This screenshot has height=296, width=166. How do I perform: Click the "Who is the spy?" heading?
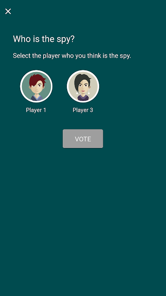44,39
